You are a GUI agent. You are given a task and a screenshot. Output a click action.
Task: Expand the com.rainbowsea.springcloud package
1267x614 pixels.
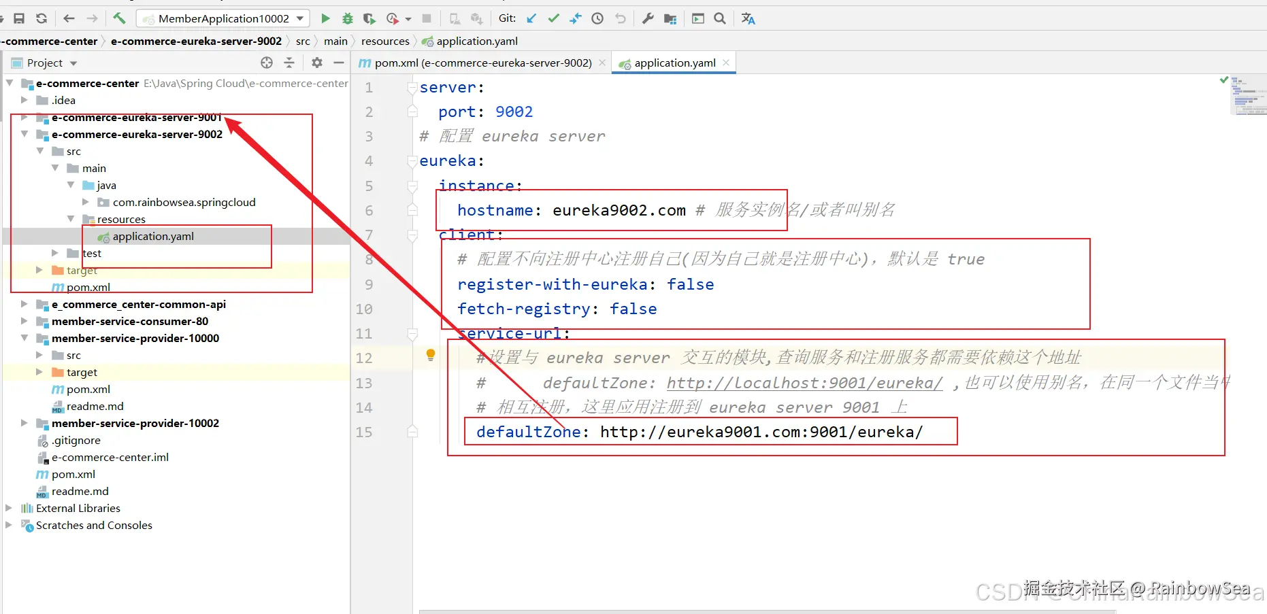[x=86, y=202]
